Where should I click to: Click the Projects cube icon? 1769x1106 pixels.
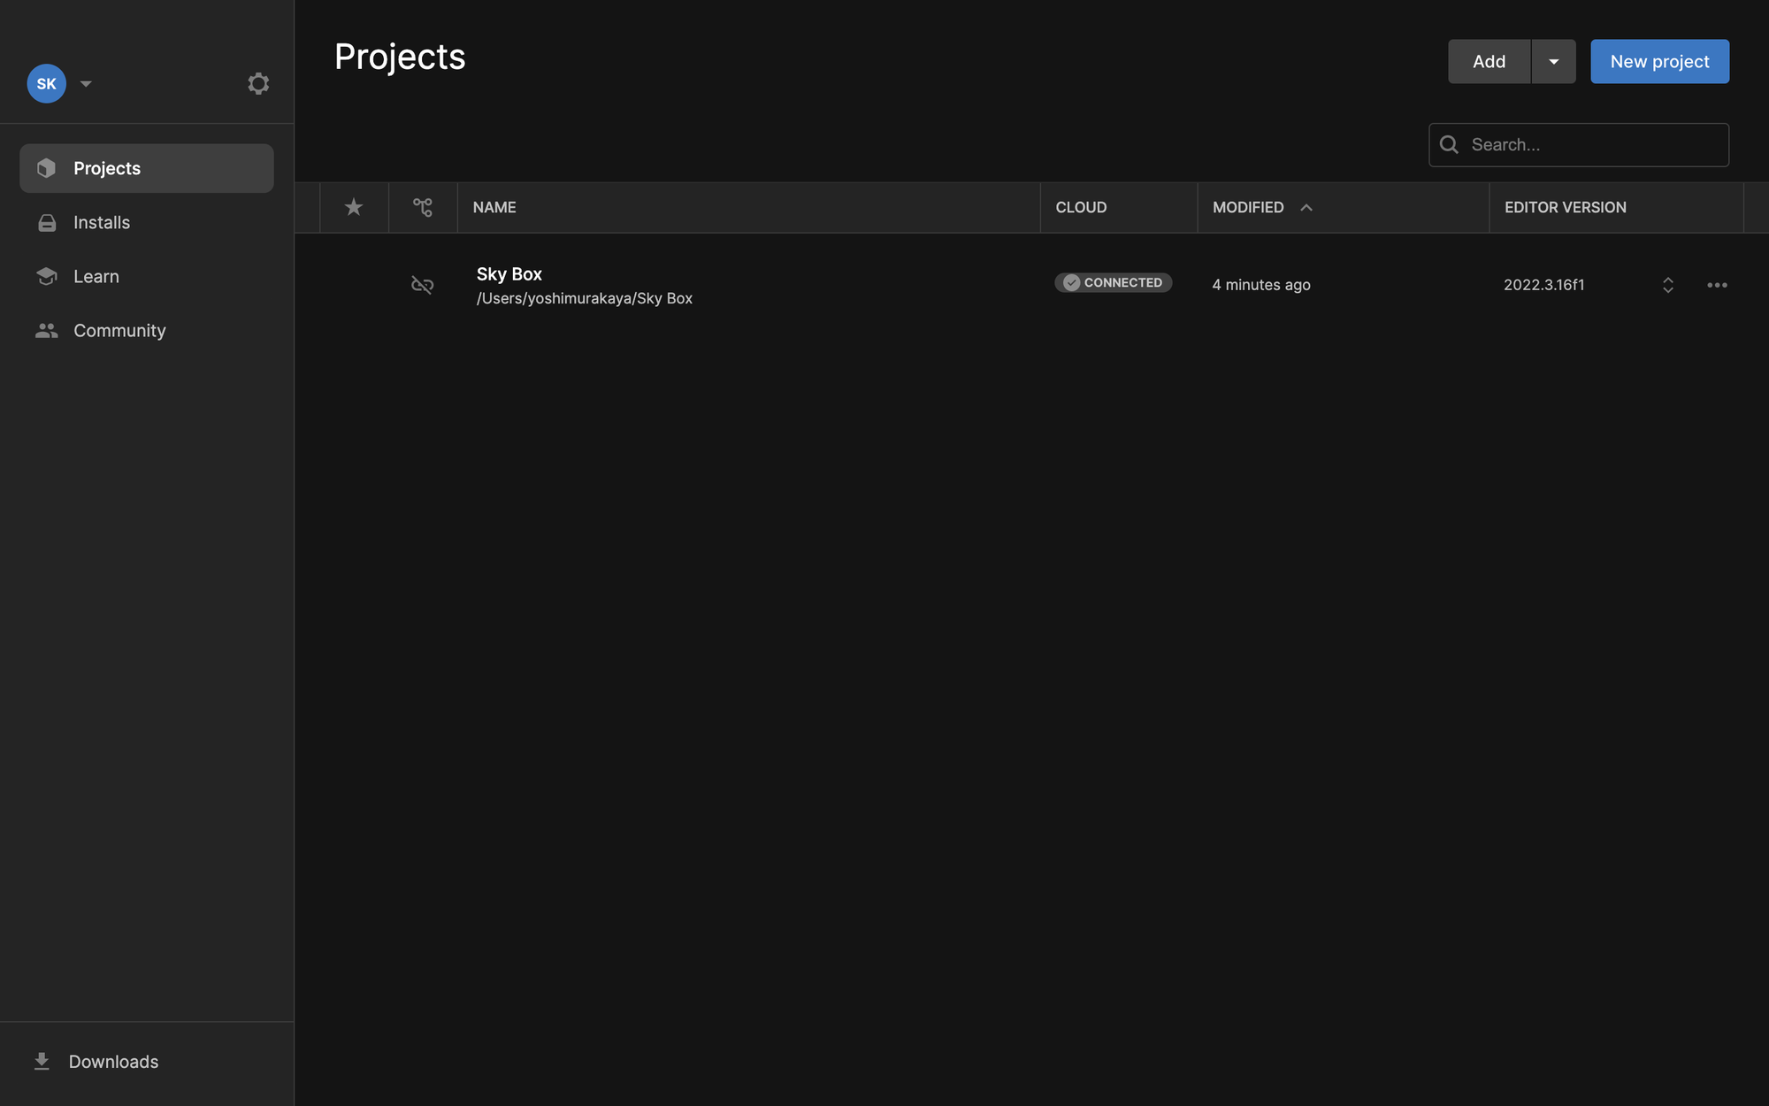(47, 168)
